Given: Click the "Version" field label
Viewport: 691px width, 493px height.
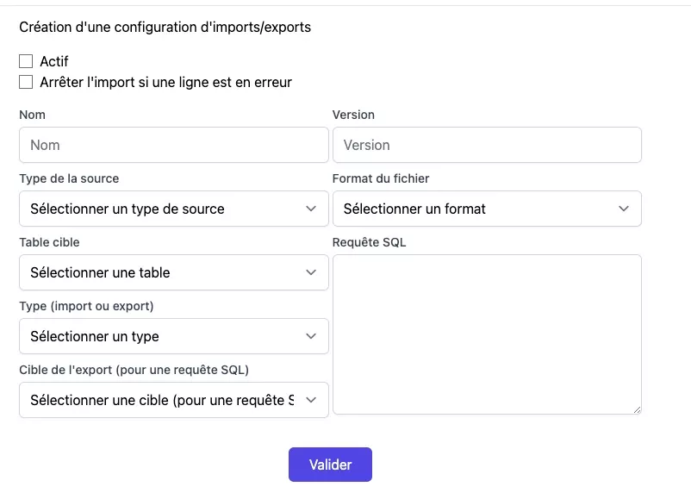Looking at the screenshot, I should (353, 115).
